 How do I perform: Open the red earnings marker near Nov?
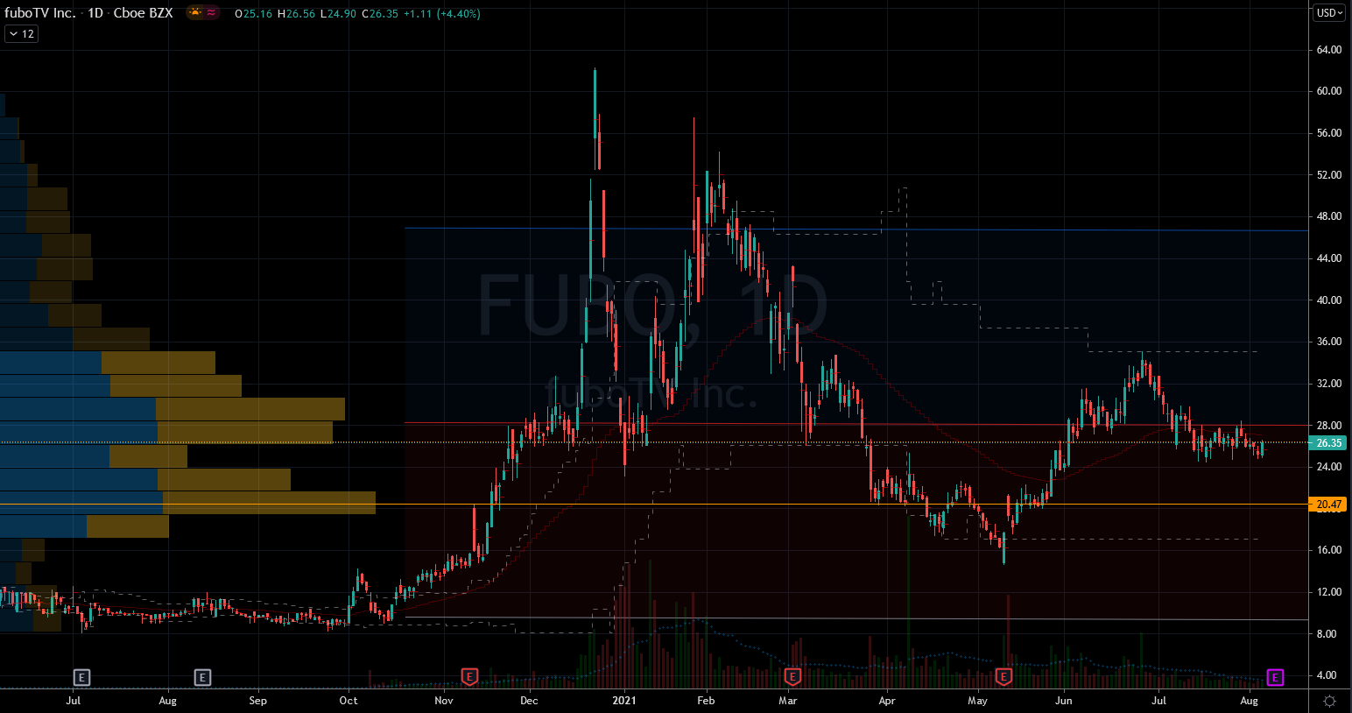pyautogui.click(x=470, y=677)
